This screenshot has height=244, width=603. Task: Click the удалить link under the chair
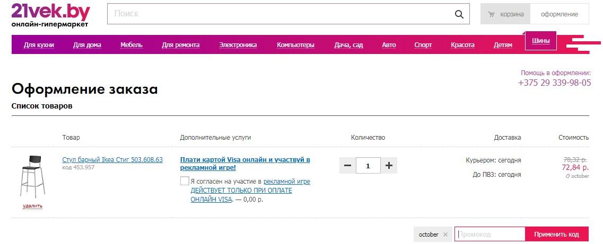(33, 206)
